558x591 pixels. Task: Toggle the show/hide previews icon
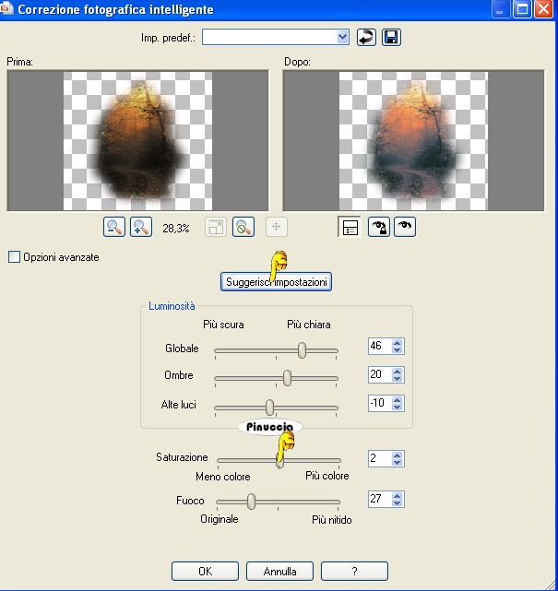point(350,227)
